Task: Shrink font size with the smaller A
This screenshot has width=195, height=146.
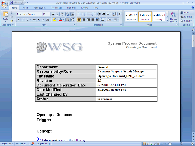Action: point(57,14)
